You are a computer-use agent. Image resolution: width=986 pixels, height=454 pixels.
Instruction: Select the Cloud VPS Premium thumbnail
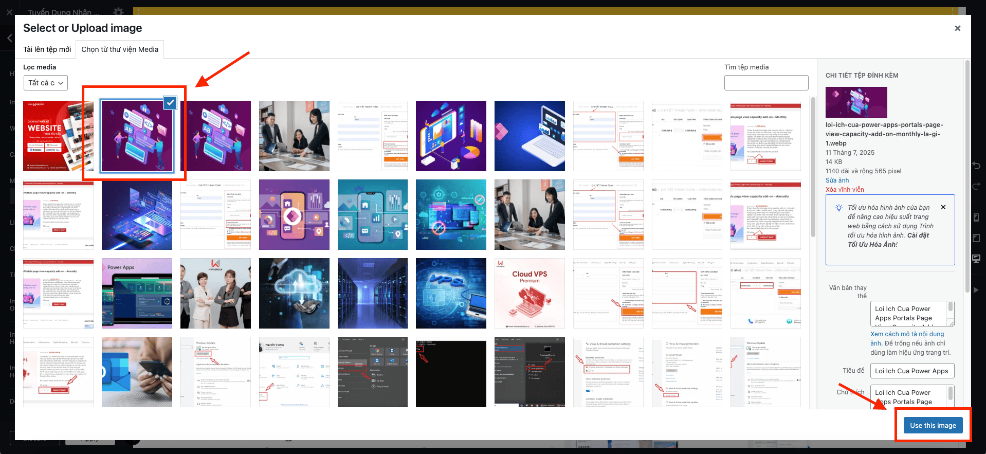click(x=529, y=294)
